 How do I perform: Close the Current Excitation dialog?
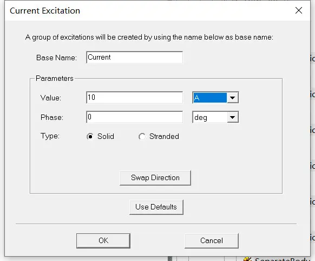299,10
